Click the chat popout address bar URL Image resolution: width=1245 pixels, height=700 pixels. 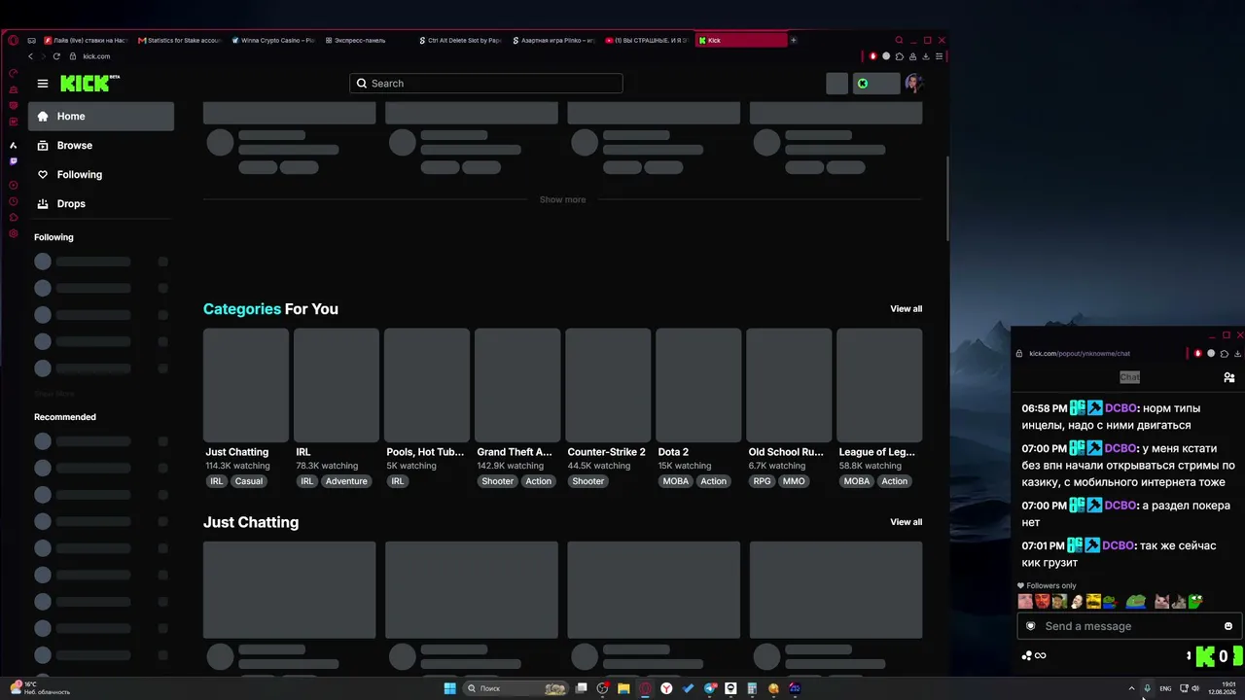(x=1080, y=354)
